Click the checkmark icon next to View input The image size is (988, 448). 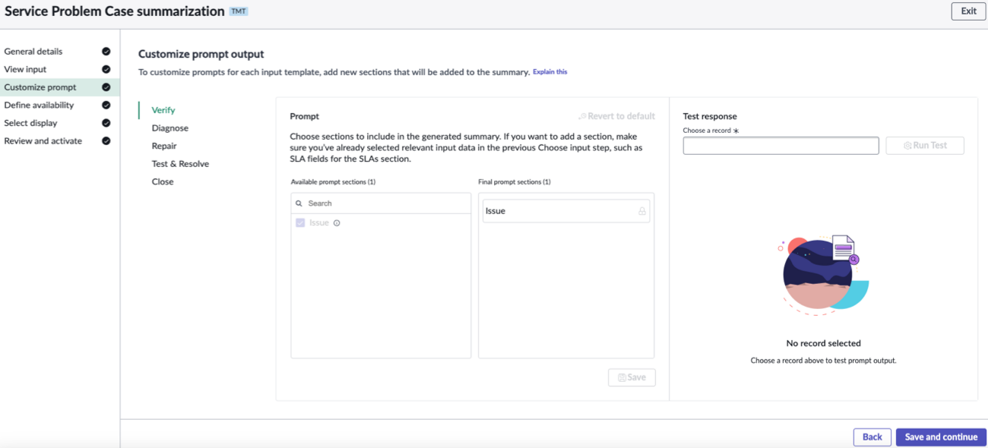106,69
